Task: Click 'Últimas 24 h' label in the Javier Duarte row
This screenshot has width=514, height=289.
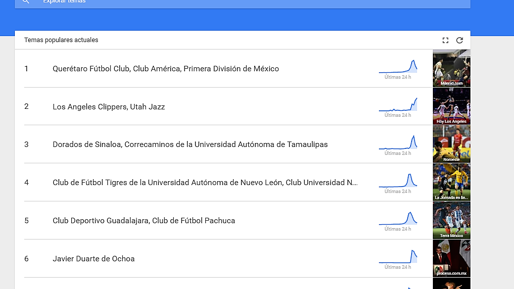Action: pos(398,267)
